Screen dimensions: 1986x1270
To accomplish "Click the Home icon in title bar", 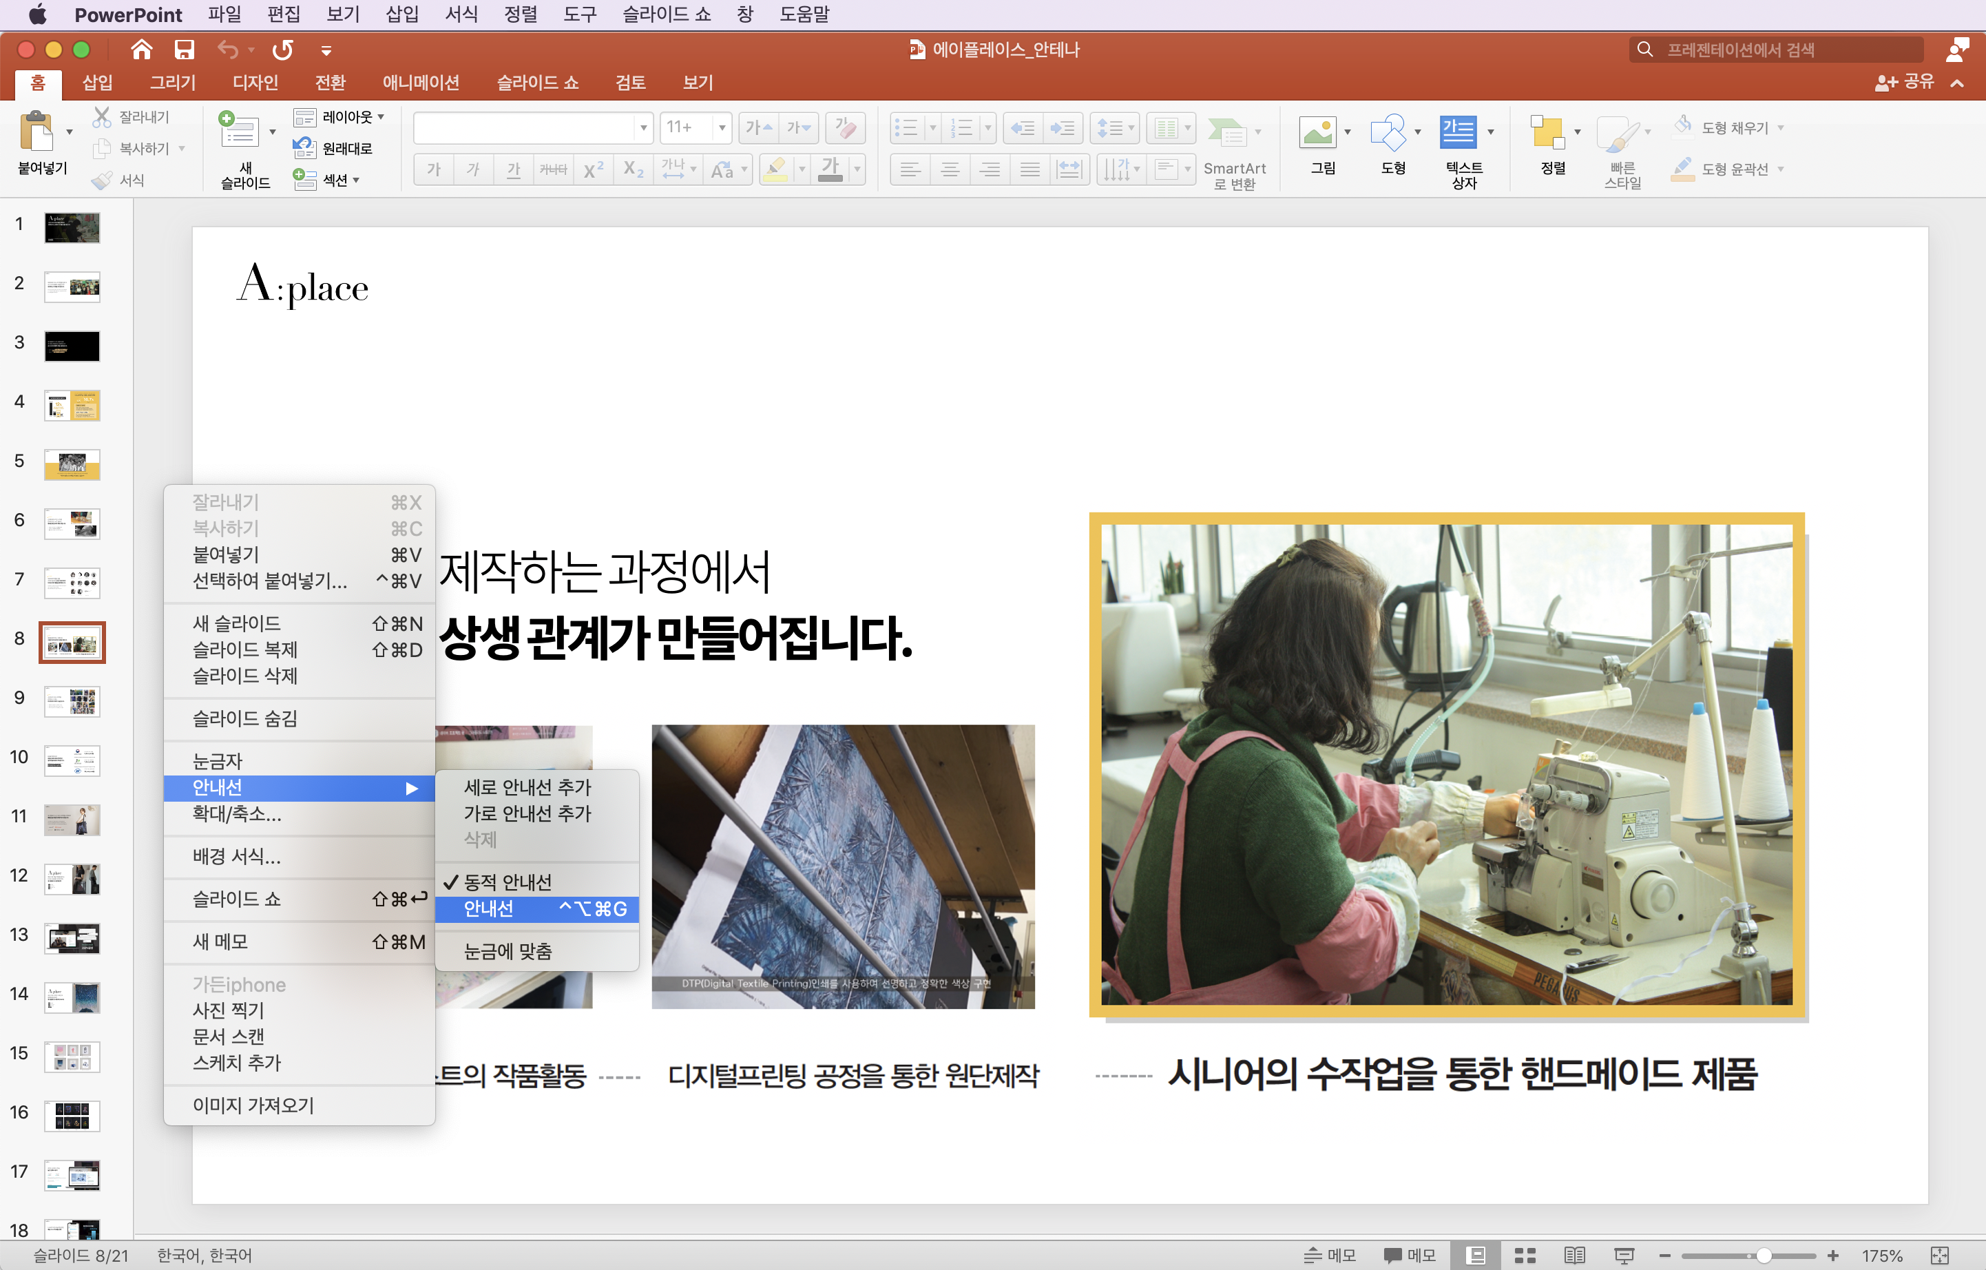I will 141,50.
